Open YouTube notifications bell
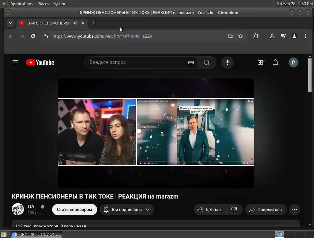Viewport: 314px width, 238px height. point(276,62)
